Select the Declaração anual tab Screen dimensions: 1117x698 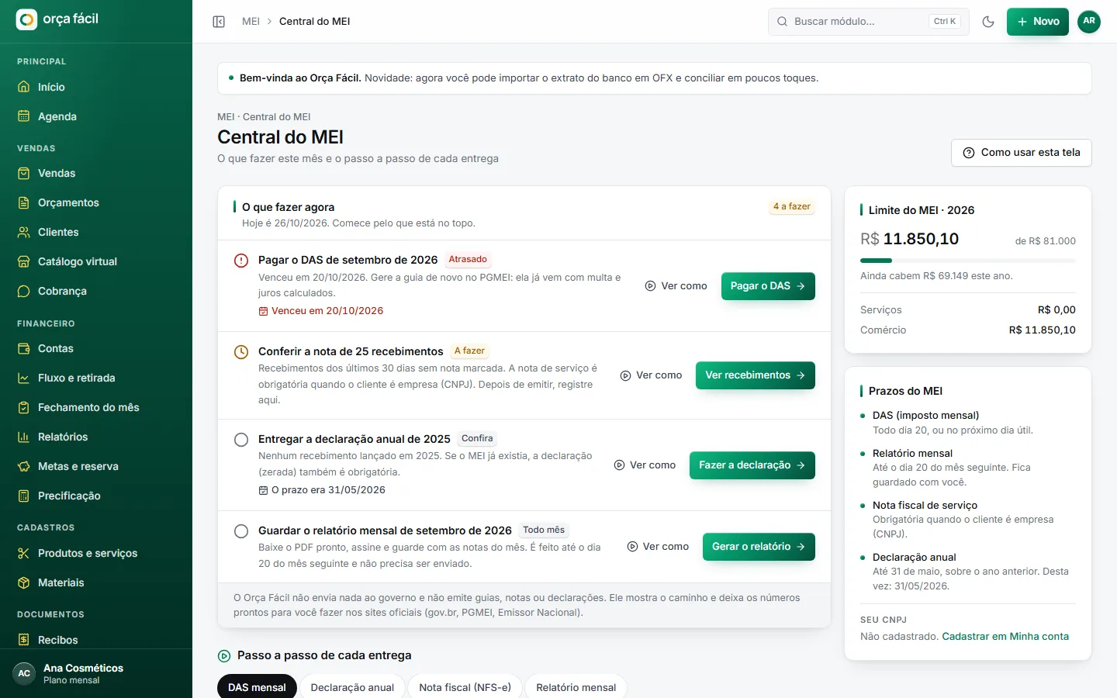coord(352,687)
